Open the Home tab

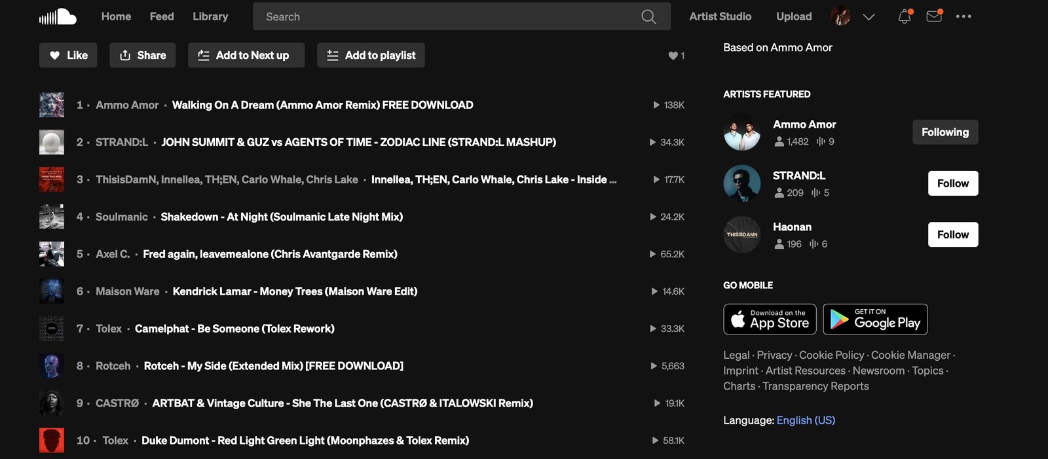[x=116, y=16]
